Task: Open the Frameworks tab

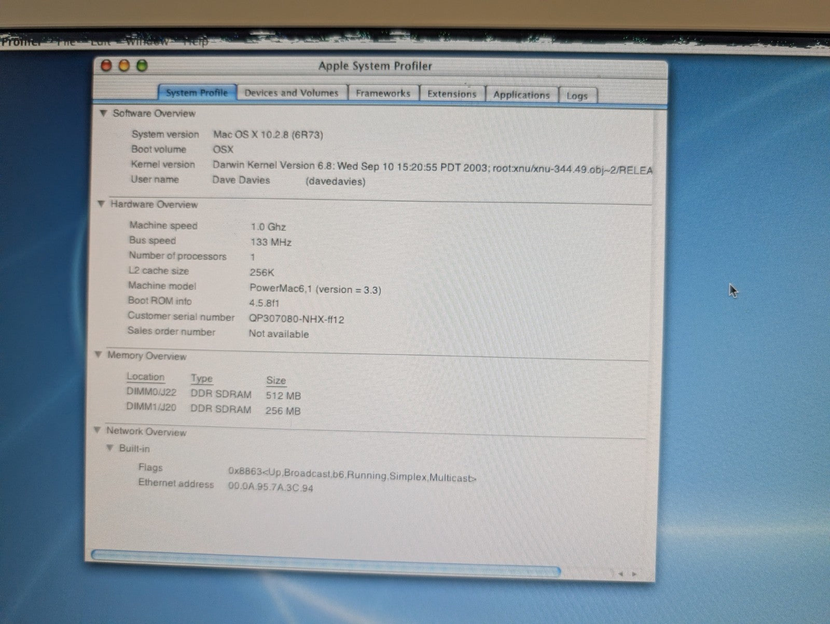Action: (383, 93)
